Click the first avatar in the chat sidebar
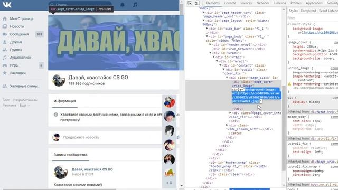 click(x=169, y=102)
